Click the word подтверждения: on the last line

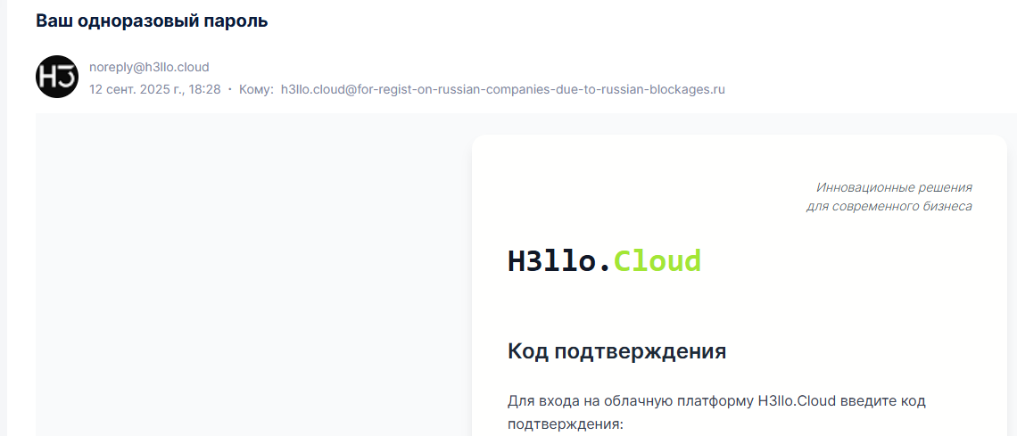point(565,424)
